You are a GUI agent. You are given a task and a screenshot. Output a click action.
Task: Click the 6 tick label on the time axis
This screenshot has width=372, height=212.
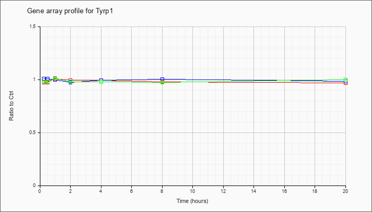tap(132, 191)
